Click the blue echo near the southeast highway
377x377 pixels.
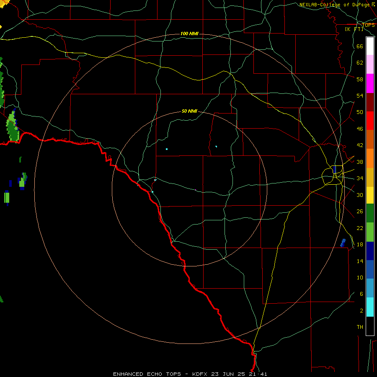click(x=343, y=243)
